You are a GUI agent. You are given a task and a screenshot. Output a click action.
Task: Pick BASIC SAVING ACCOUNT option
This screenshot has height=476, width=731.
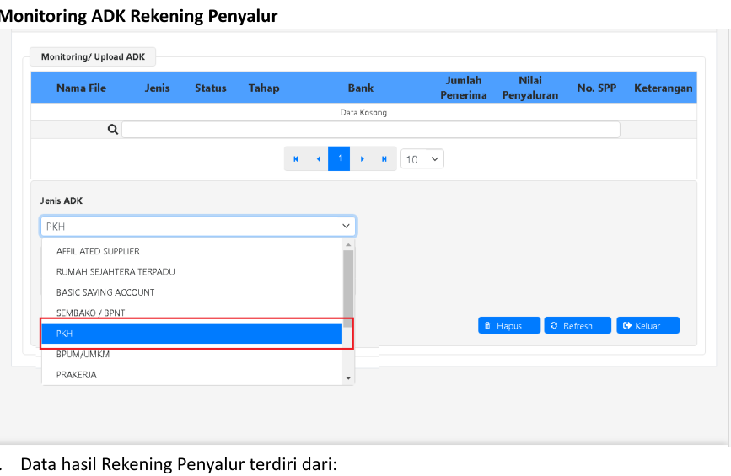pyautogui.click(x=105, y=292)
